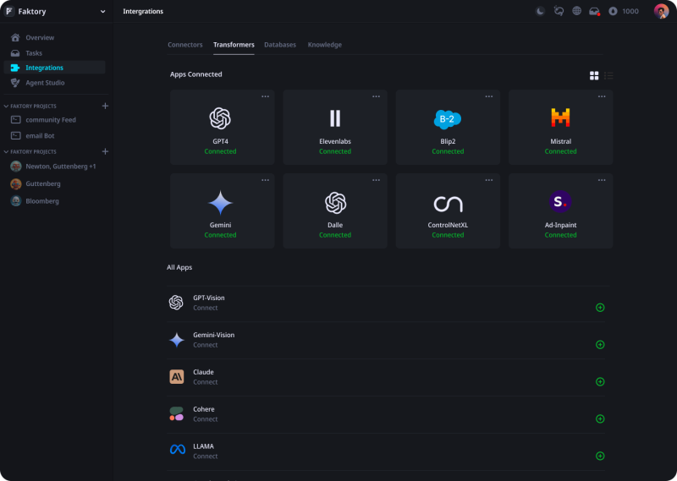
Task: Toggle dark mode moon icon
Action: pos(540,11)
